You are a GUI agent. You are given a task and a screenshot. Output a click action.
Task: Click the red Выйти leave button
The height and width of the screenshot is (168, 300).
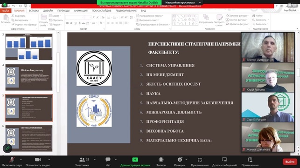coord(290,161)
